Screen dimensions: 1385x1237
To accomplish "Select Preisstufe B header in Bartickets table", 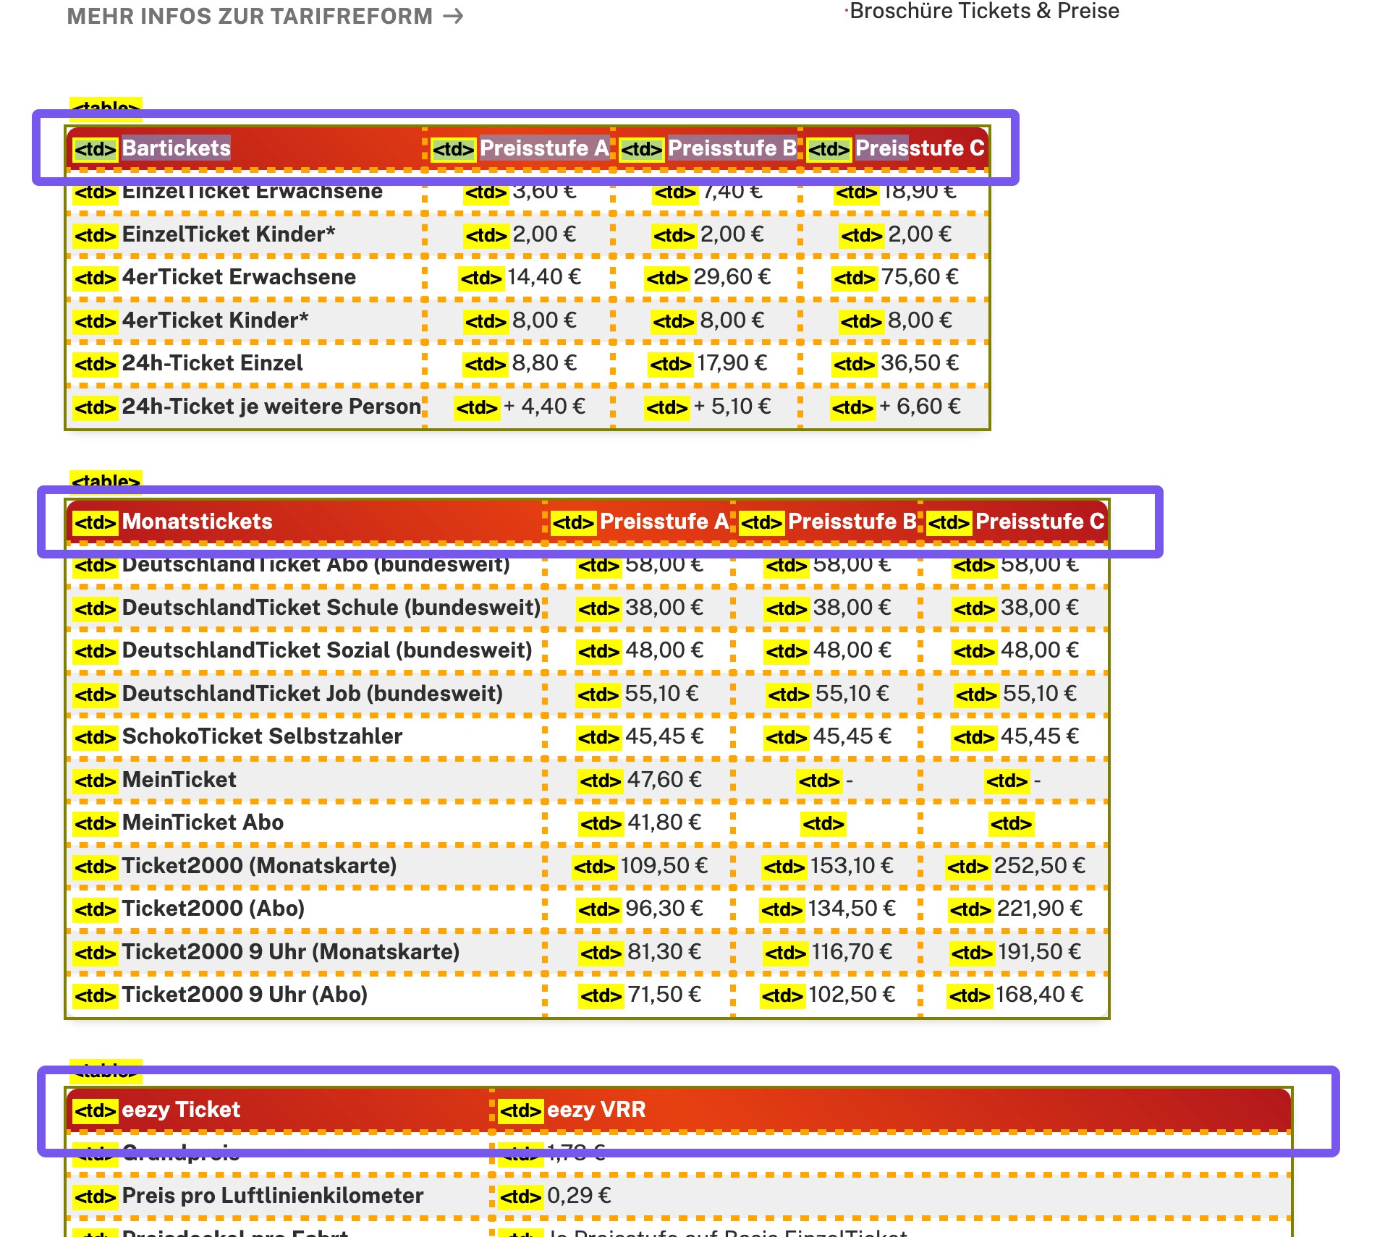I will coord(731,148).
